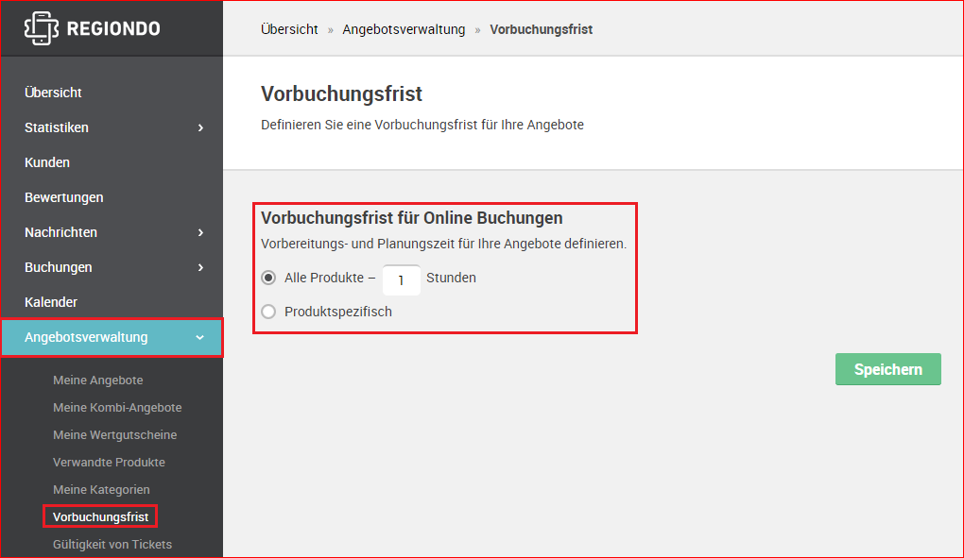Expand the Statistiken submenu arrow
Image resolution: width=964 pixels, height=558 pixels.
[x=200, y=127]
